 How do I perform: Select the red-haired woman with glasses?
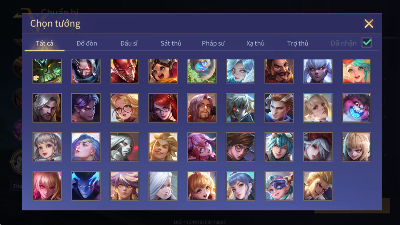163,108
